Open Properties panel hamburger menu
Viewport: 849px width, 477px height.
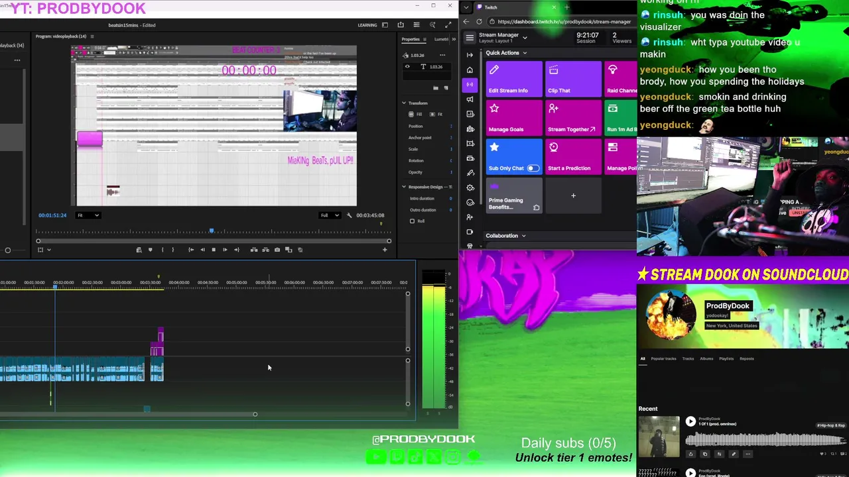pyautogui.click(x=424, y=39)
